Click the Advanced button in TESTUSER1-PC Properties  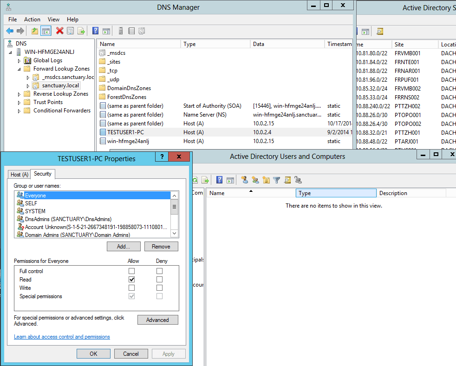(157, 320)
